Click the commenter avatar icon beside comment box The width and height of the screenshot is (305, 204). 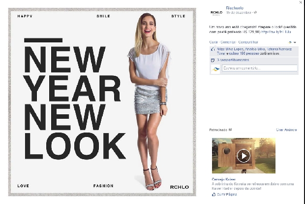(x=215, y=69)
